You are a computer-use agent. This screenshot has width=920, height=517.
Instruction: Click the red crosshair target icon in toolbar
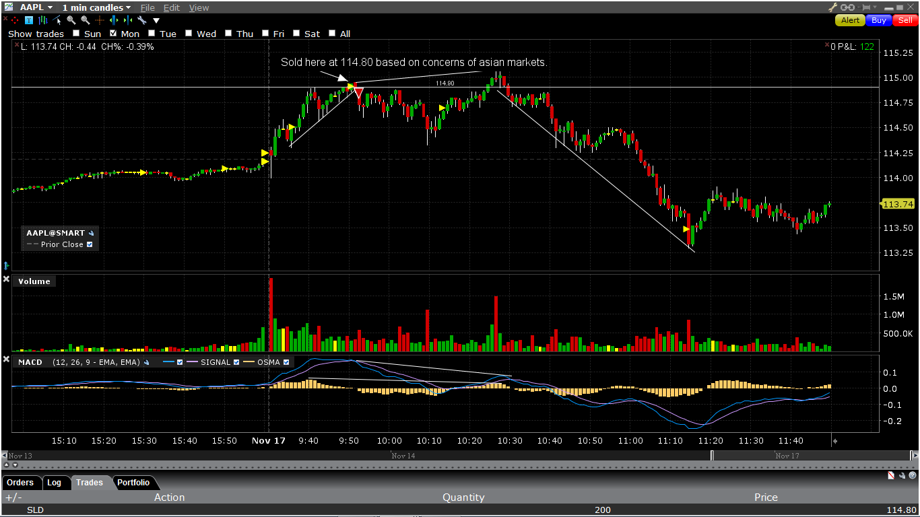click(15, 20)
